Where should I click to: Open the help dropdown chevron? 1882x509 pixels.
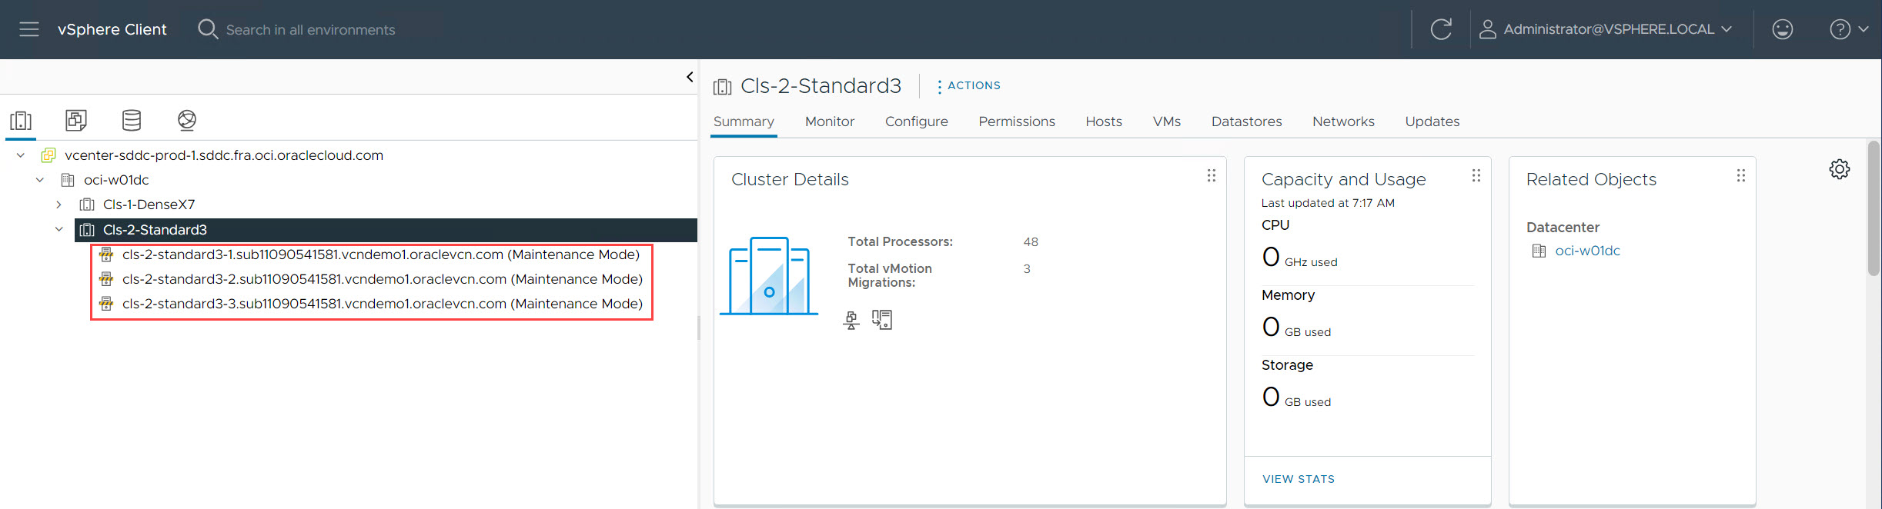[x=1864, y=29]
